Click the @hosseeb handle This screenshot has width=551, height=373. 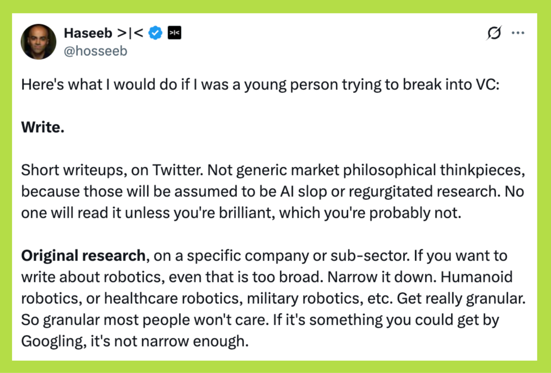[x=95, y=51]
